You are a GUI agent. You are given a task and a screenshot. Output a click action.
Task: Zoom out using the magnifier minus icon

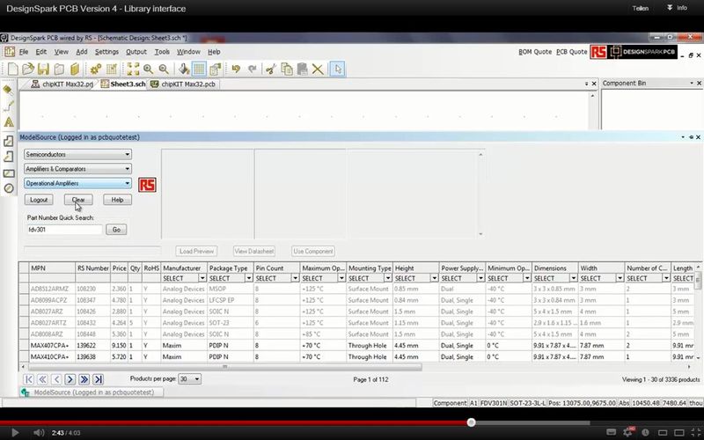(164, 69)
